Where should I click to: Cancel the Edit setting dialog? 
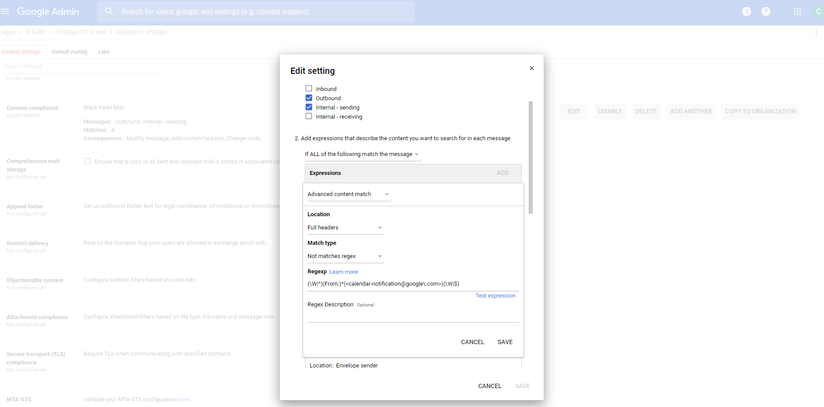point(490,386)
